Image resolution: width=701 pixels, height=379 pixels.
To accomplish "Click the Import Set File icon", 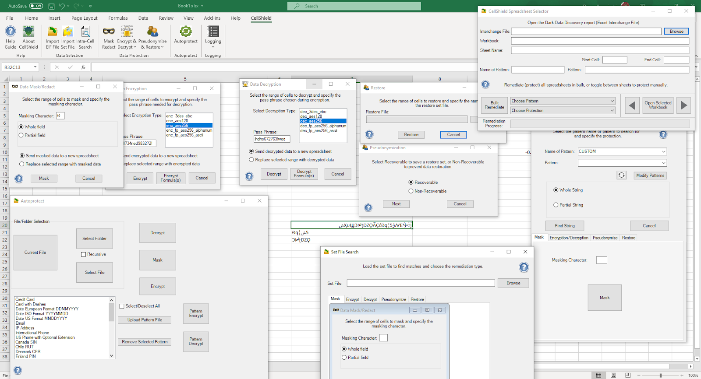I will 68,37.
